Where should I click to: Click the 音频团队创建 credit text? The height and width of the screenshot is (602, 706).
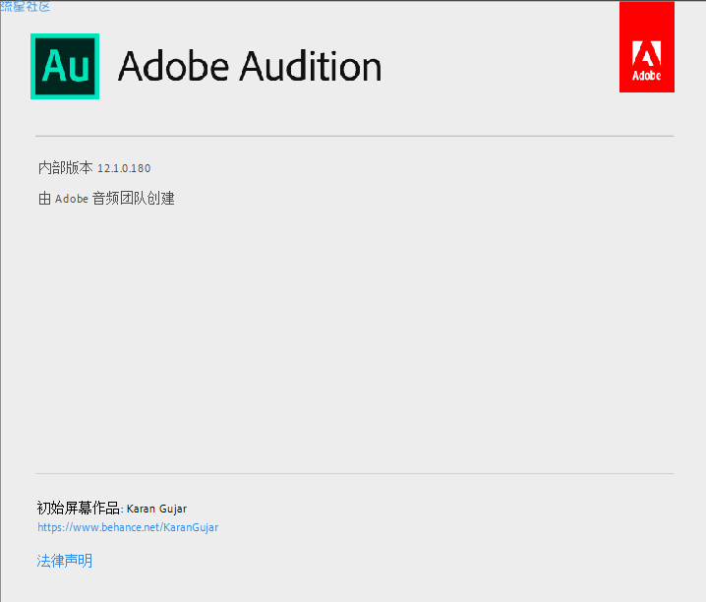coord(134,198)
